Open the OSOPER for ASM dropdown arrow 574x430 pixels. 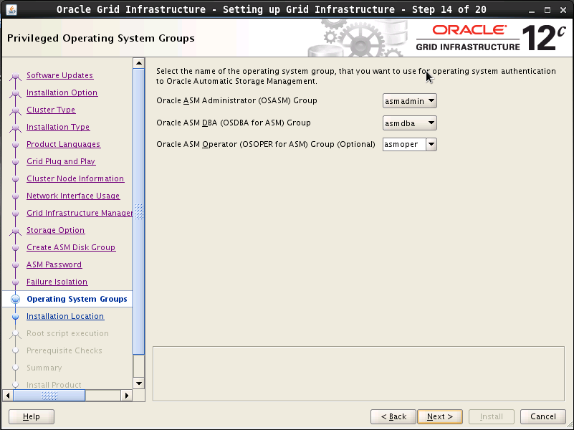point(431,144)
